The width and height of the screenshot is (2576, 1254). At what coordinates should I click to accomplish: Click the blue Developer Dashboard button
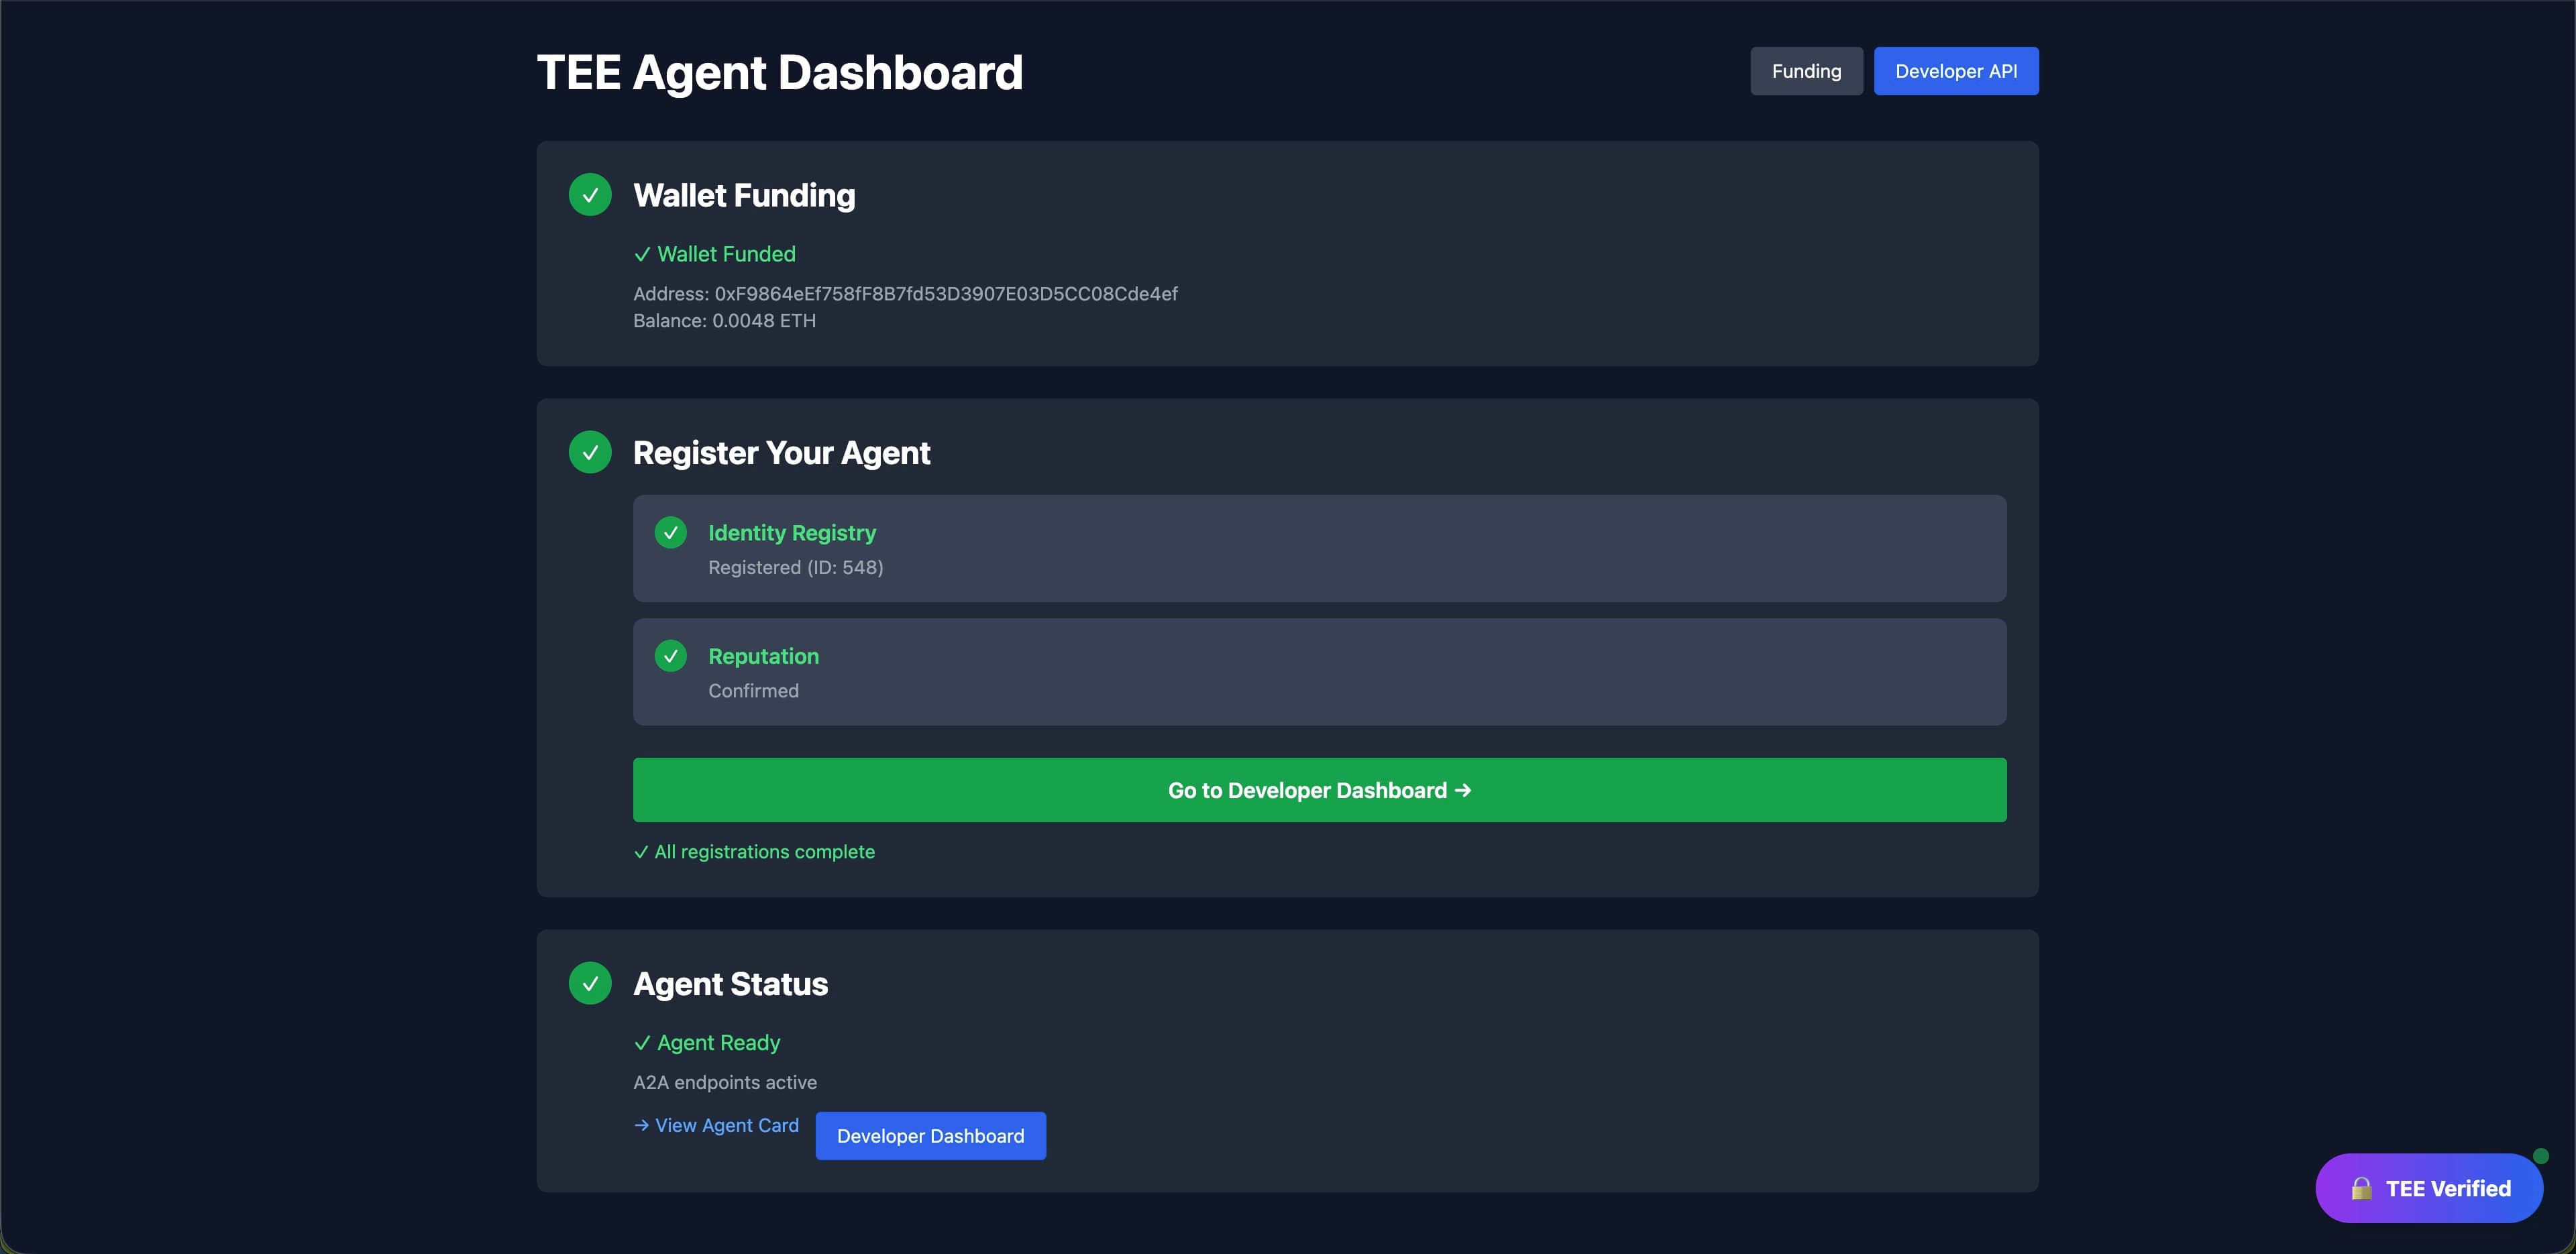pyautogui.click(x=930, y=1136)
